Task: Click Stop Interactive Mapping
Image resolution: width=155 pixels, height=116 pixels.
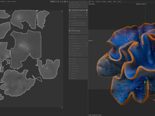Action: (x=78, y=25)
